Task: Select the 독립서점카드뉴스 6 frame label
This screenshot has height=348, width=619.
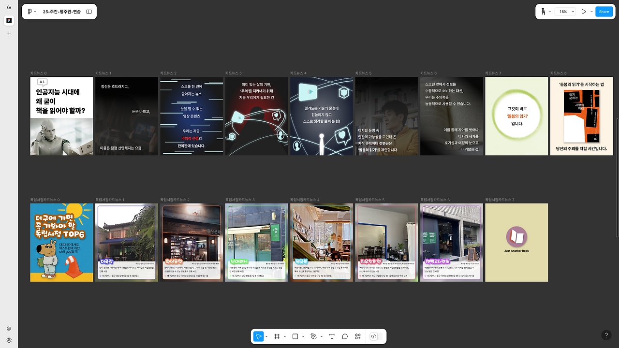Action: tap(435, 200)
